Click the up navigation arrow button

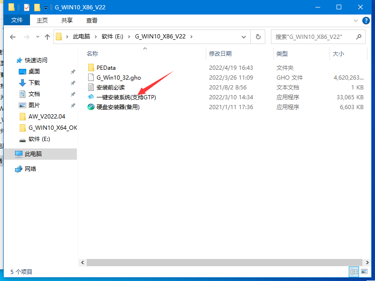47,37
